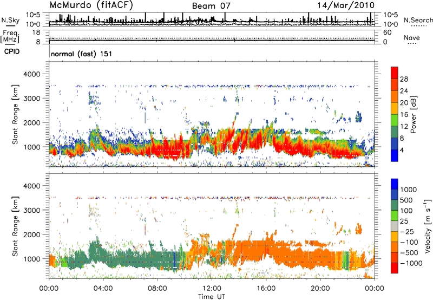Viewport: 433px width, 300px height.
Task: Click the gray -25 to 25 Velocity swatch
Action: point(395,226)
